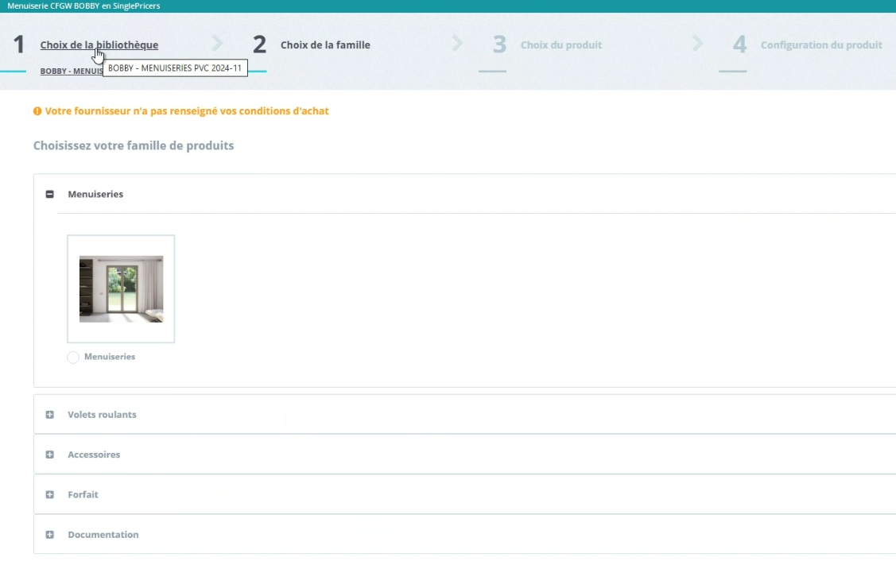896x561 pixels.
Task: Click the chevron arrow after step 1
Action: (217, 44)
